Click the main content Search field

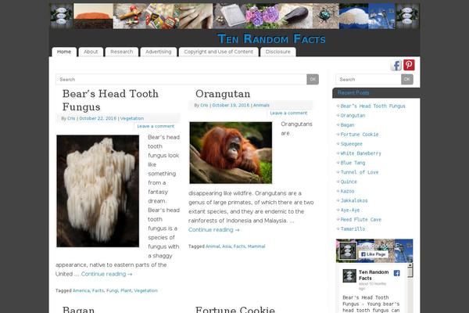point(181,79)
